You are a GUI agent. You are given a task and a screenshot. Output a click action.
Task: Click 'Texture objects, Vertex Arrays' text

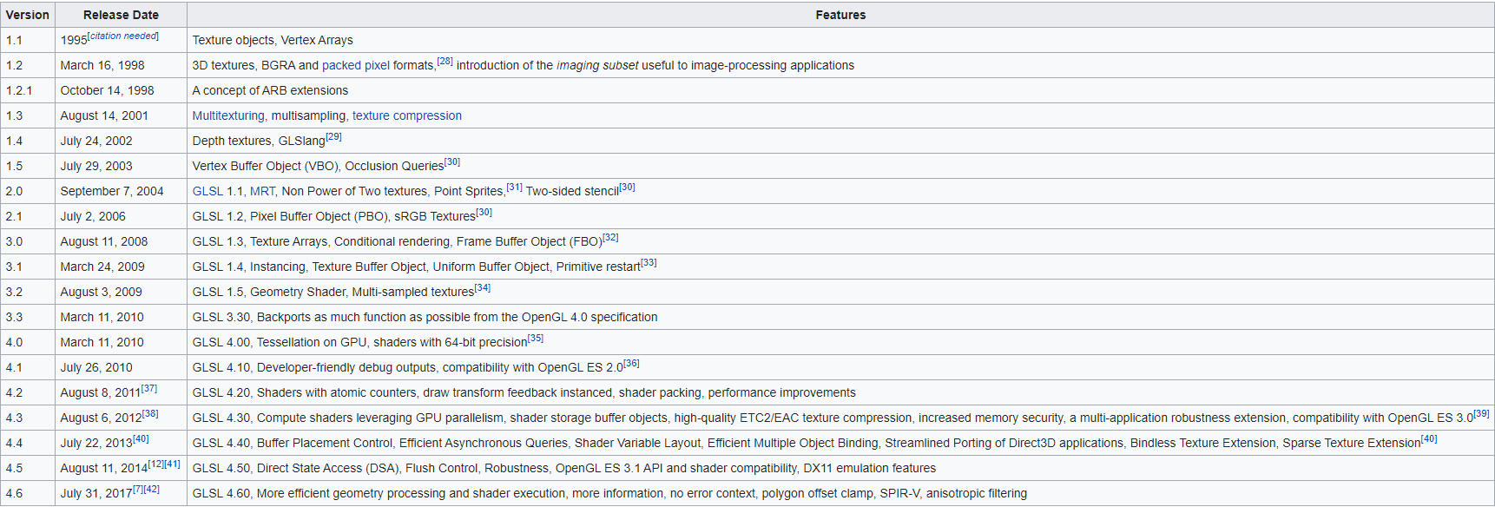273,41
